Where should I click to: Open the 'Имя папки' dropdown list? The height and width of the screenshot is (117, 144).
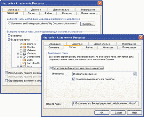point(135,74)
